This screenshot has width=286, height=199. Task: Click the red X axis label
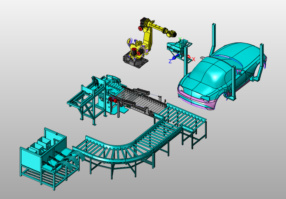194,59
